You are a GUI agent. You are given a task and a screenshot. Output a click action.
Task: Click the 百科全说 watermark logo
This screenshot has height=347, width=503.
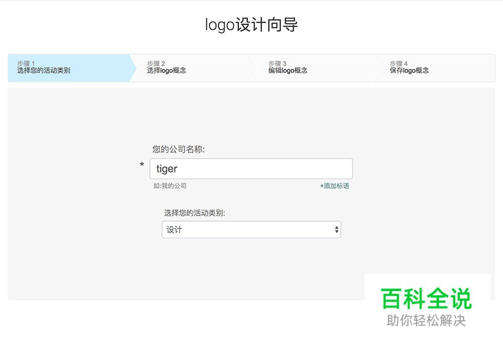(x=428, y=297)
